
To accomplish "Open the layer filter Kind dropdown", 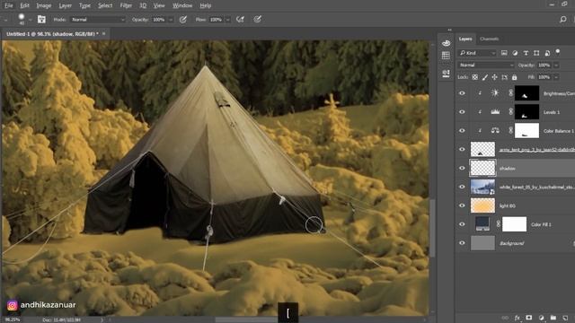I will coord(478,53).
